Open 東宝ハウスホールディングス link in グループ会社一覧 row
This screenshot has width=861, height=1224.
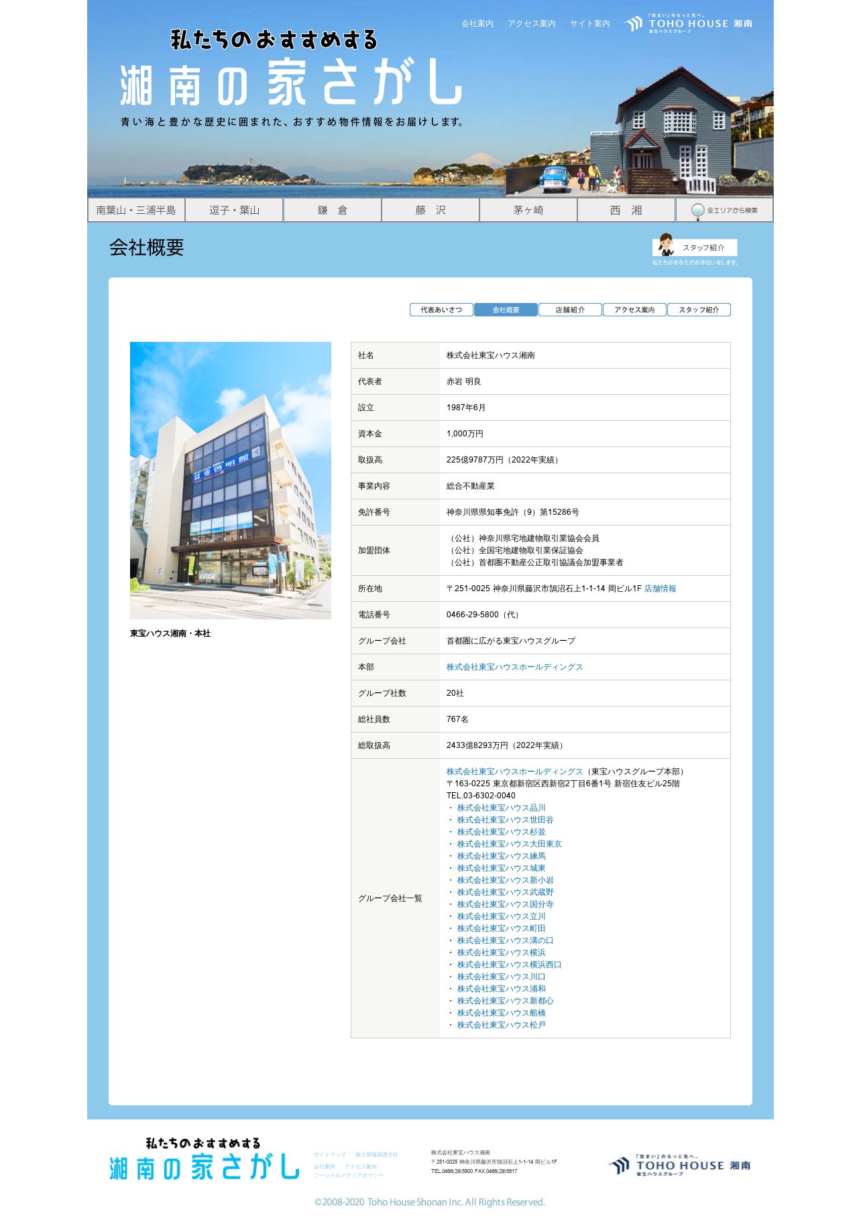[514, 772]
